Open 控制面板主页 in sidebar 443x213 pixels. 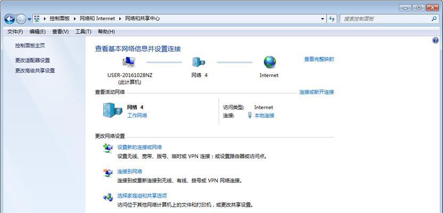(30, 45)
